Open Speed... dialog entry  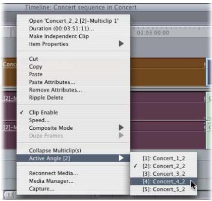coord(73,120)
